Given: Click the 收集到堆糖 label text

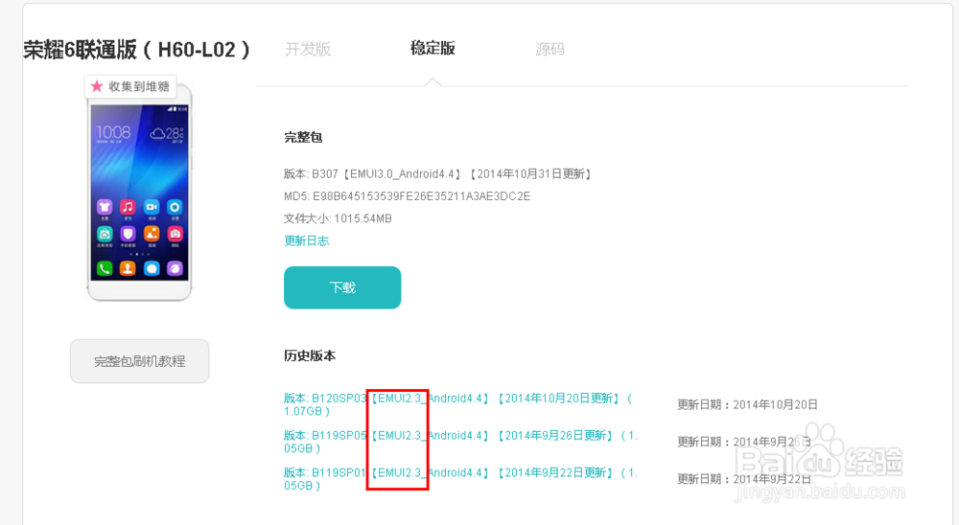Looking at the screenshot, I should 139,86.
